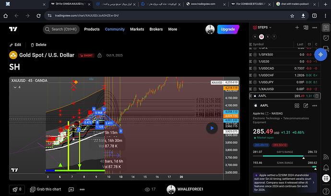Click the blue voice waveform floating button

320,55
